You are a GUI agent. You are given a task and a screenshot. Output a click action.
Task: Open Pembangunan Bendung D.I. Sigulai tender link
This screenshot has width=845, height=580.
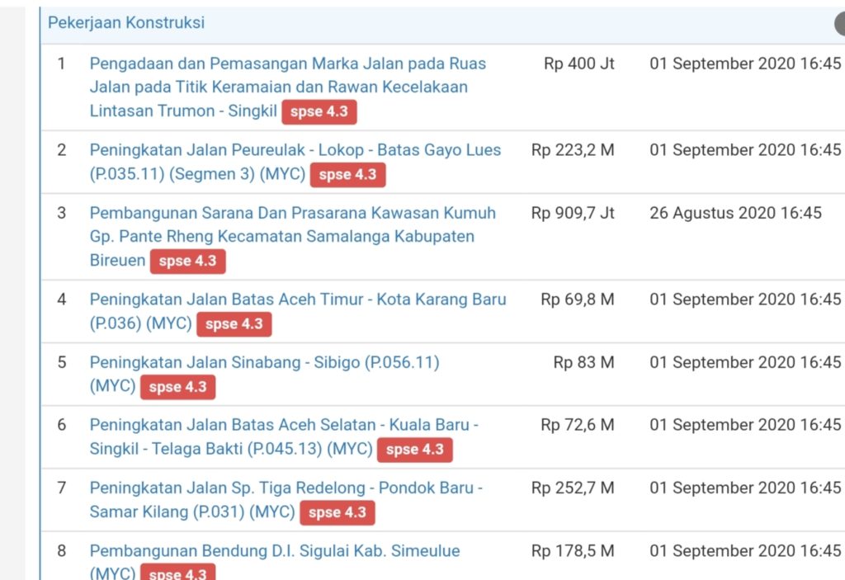pos(274,550)
